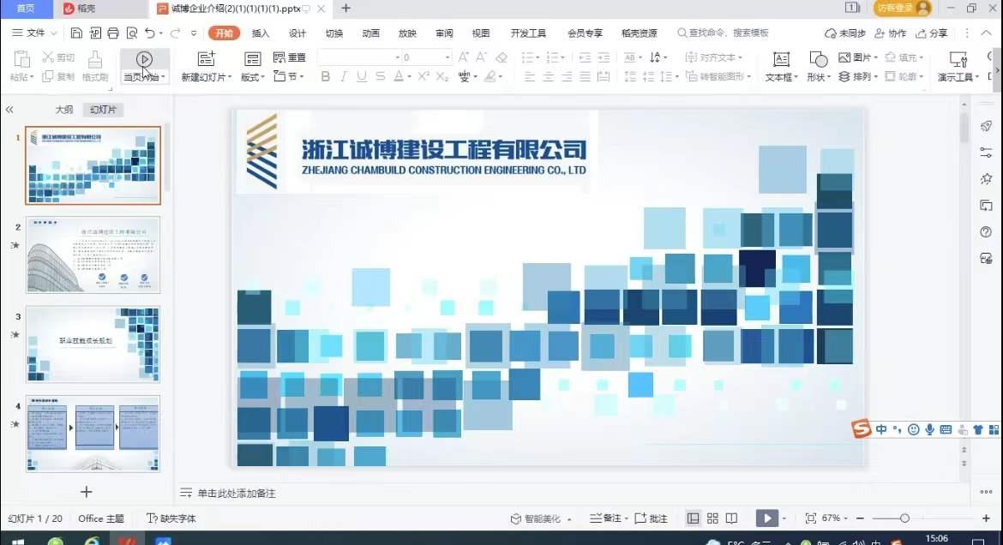Open the zoom percentage 67% dropdown
1003x545 pixels.
(845, 518)
